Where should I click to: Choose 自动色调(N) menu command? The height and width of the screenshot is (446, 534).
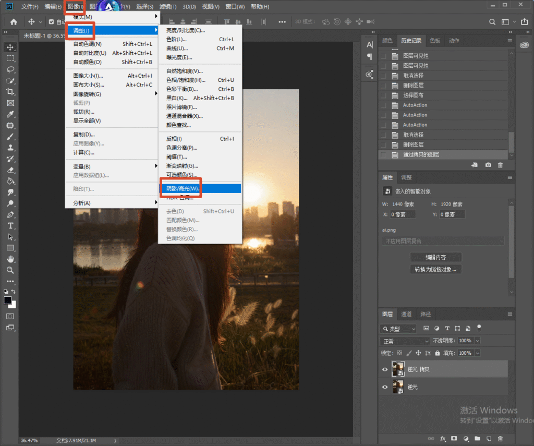[x=113, y=44]
